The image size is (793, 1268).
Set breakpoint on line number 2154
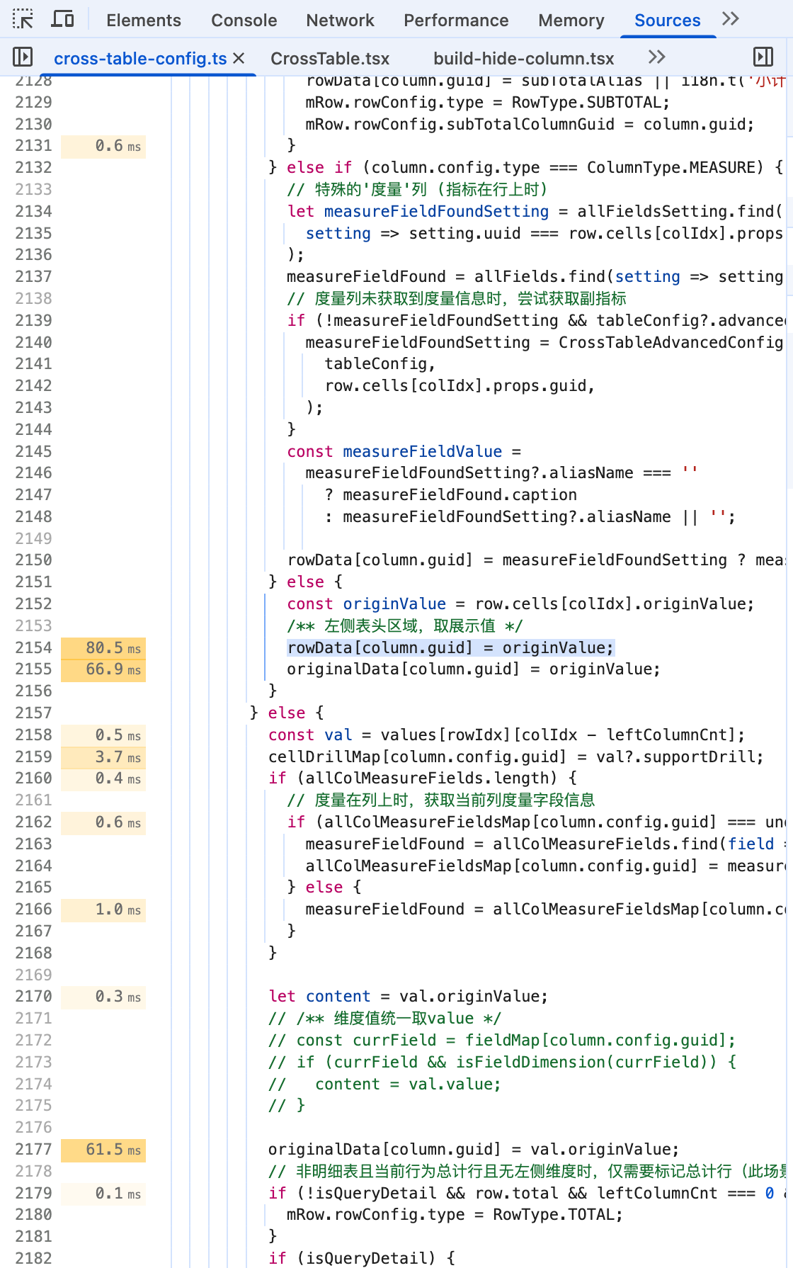pos(34,647)
